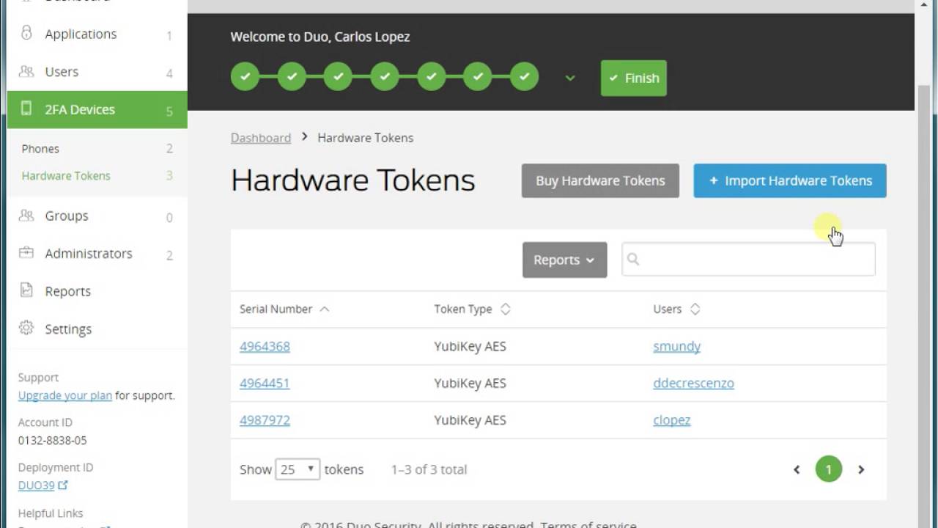Open the Reports dropdown button

(x=564, y=260)
